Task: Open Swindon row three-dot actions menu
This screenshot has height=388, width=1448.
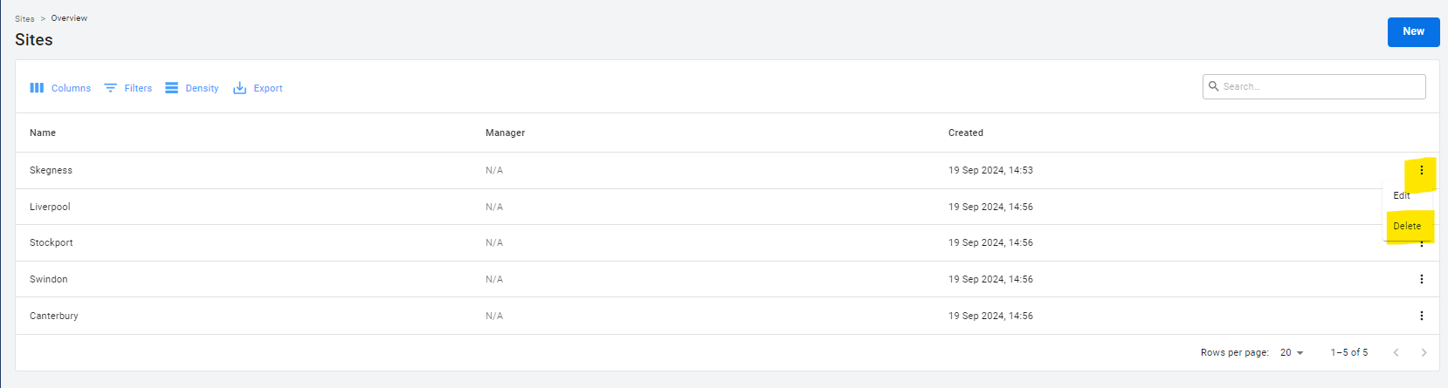Action: 1421,279
